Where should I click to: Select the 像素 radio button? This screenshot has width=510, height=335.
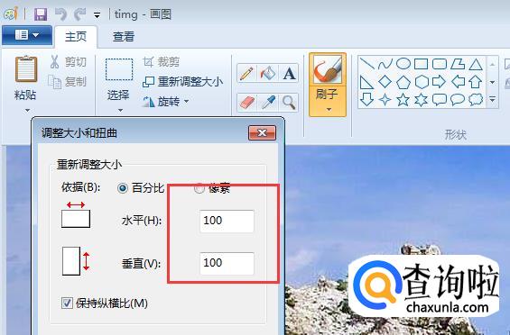pyautogui.click(x=199, y=188)
